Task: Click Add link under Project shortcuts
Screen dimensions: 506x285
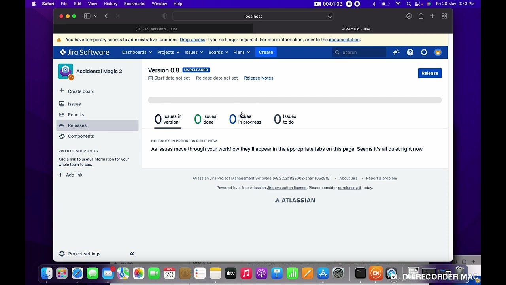Action: (x=71, y=175)
